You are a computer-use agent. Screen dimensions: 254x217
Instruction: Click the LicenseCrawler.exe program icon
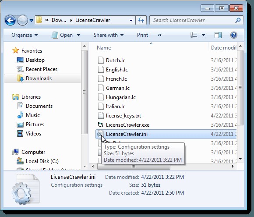pos(100,125)
